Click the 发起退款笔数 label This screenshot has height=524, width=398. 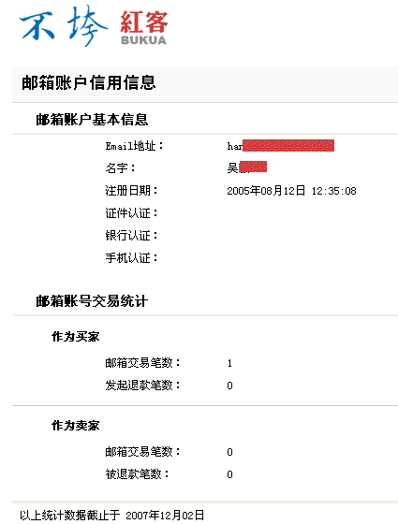click(x=142, y=386)
